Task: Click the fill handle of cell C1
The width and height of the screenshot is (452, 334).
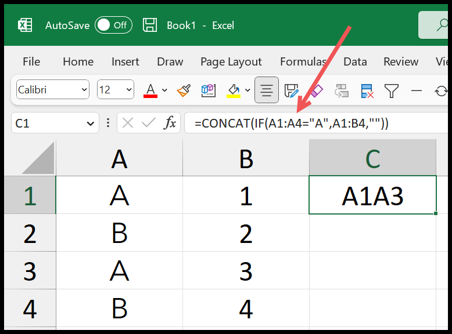Action: (x=436, y=213)
